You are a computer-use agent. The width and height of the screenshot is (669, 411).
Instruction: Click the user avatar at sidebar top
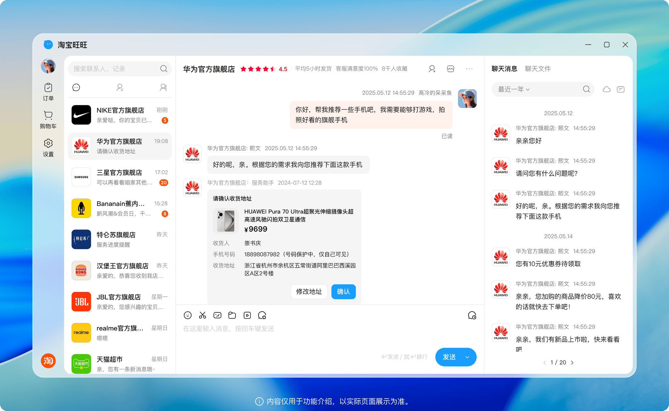tap(48, 66)
